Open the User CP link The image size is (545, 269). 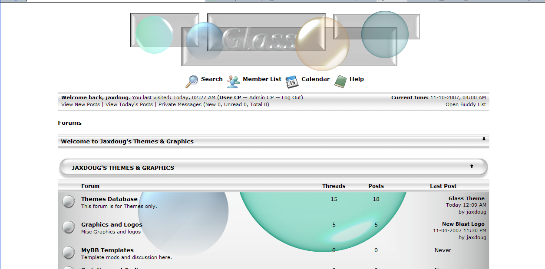click(x=230, y=97)
